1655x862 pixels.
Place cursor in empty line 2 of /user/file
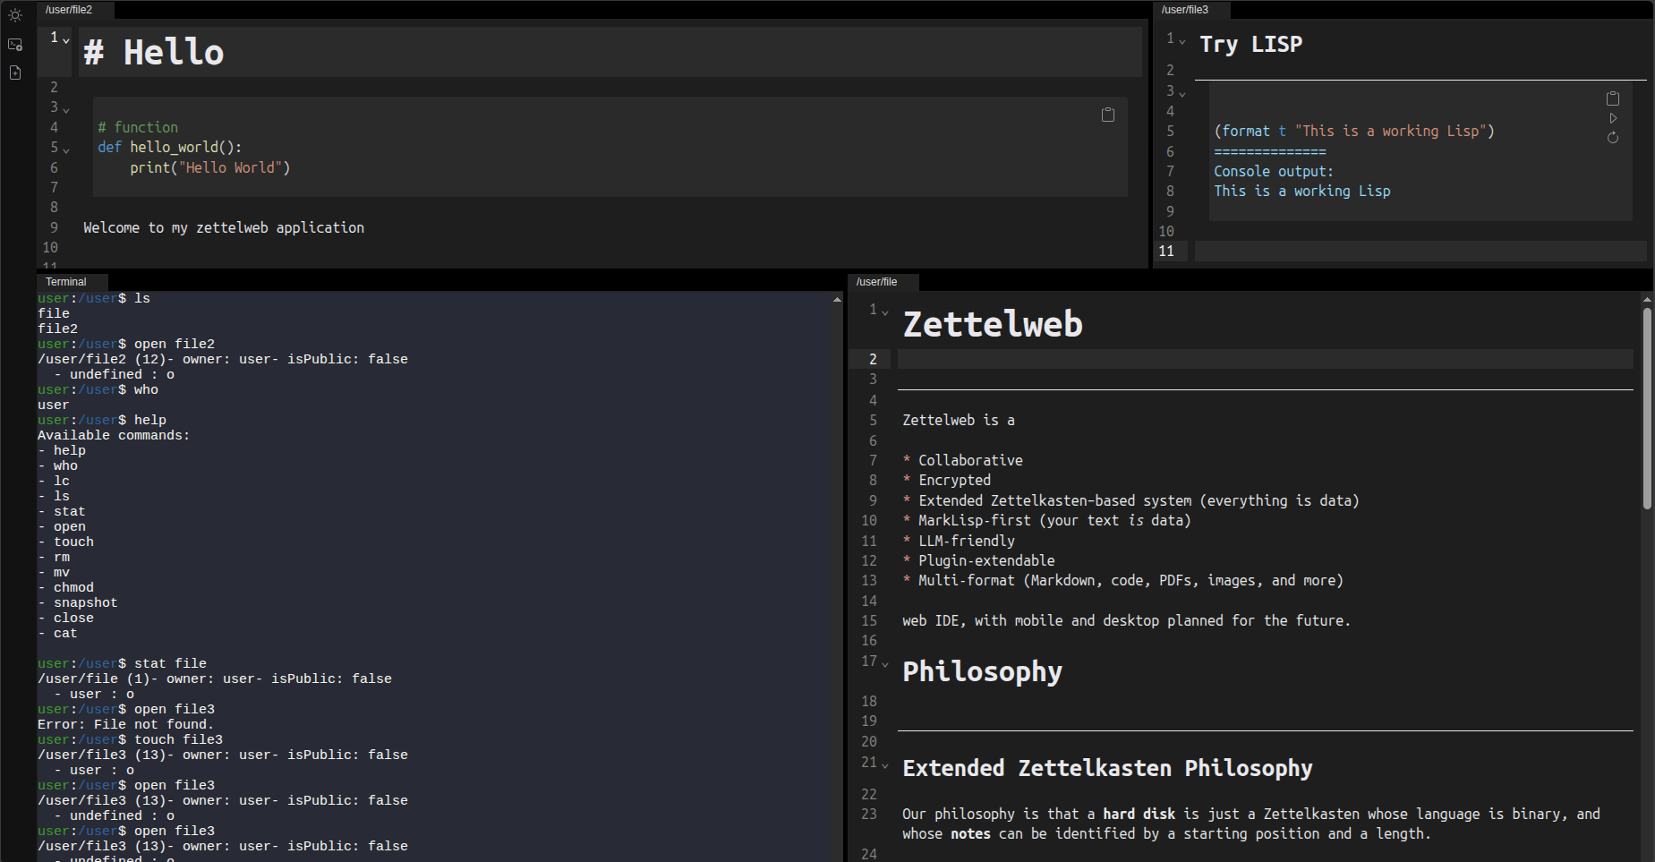click(1266, 360)
